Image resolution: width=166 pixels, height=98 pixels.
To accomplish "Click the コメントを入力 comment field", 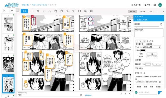I will [148, 92].
